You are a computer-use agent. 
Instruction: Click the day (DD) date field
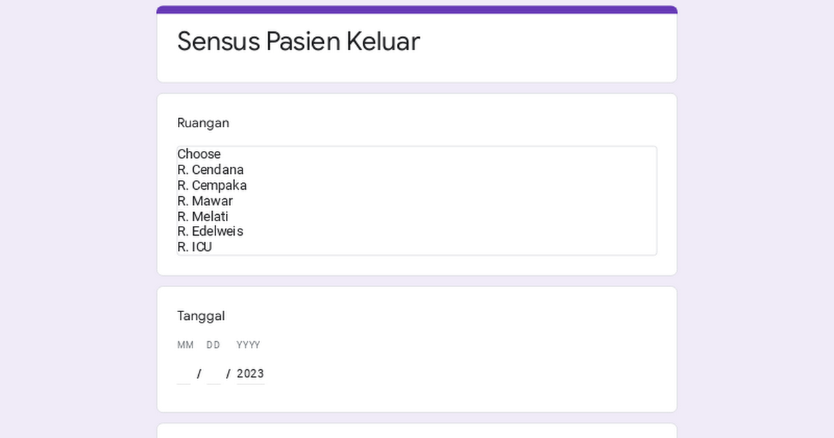point(213,374)
